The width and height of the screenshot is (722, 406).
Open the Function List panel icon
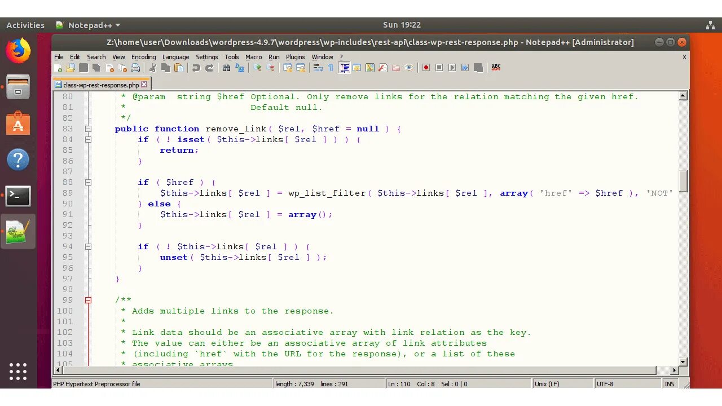(382, 68)
